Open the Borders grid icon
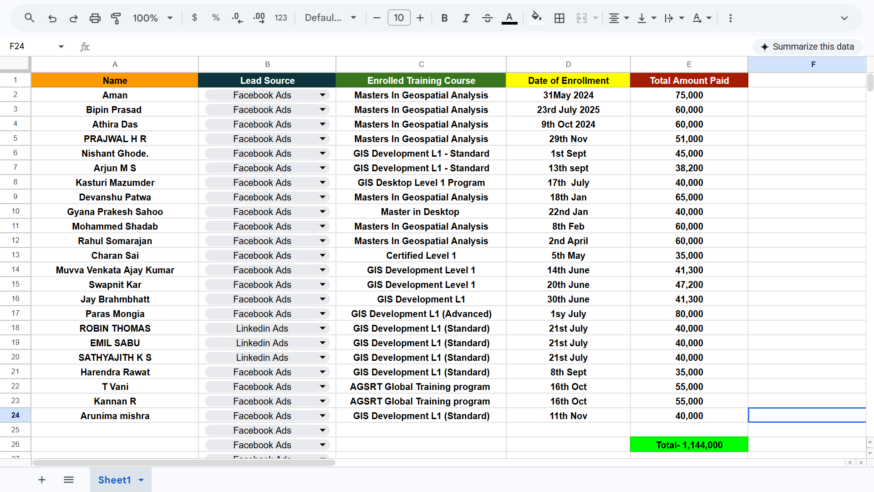The image size is (874, 492). tap(559, 18)
